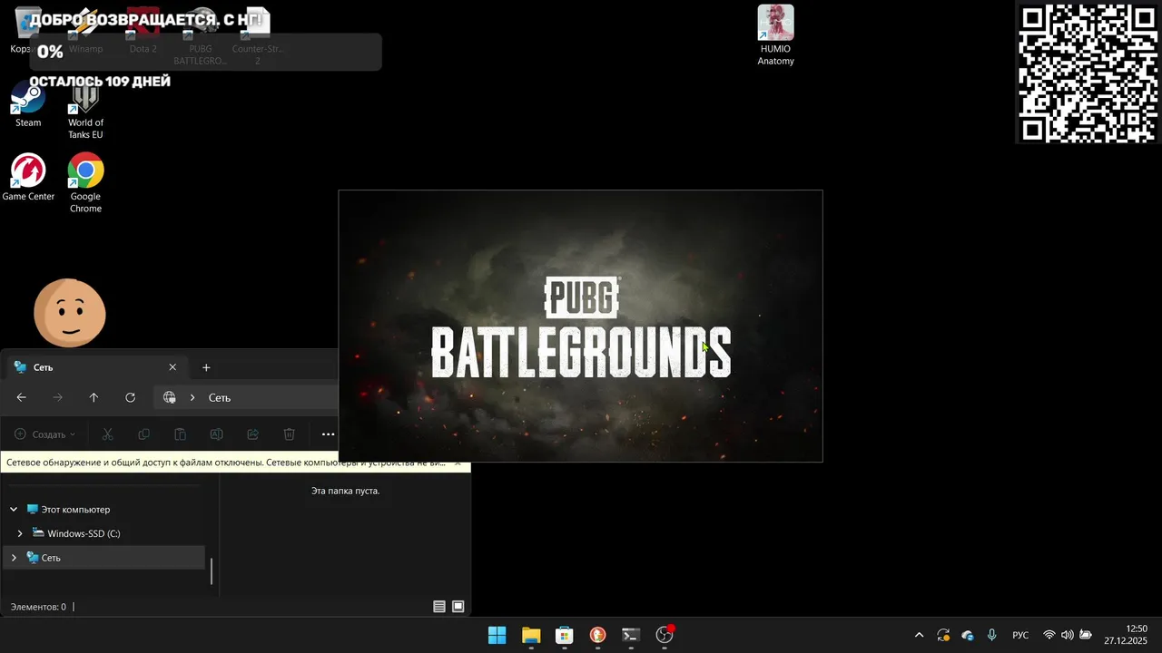Open Microsoft Store from the taskbar
The image size is (1162, 653).
(564, 635)
